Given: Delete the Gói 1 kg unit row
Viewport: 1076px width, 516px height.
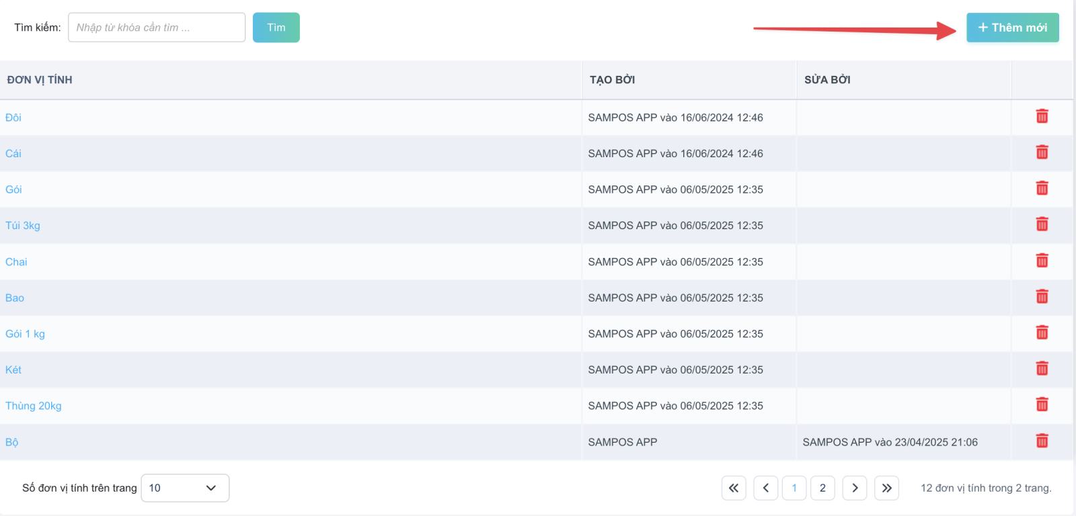Looking at the screenshot, I should coord(1042,333).
